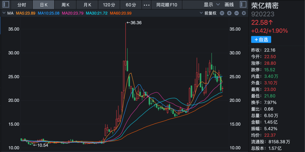The height and width of the screenshot is (152, 305).
Task: Switch to 周K weekly chart
Action: pyautogui.click(x=66, y=5)
